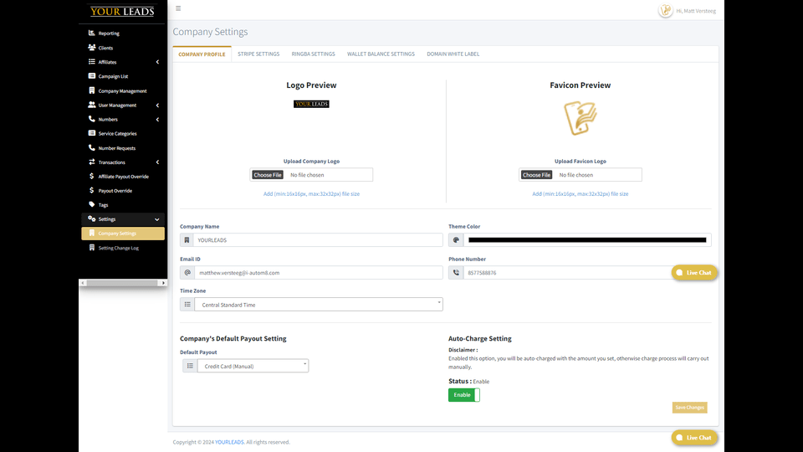This screenshot has width=803, height=452.
Task: Open the Company Profile tab
Action: pyautogui.click(x=202, y=54)
